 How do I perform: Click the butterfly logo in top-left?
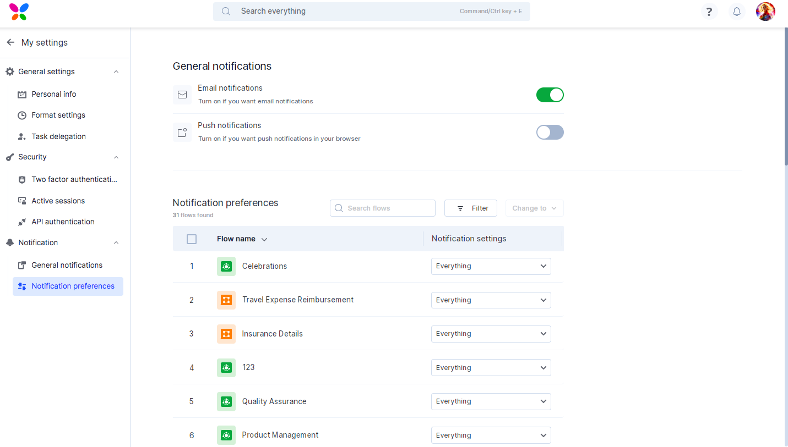point(19,12)
